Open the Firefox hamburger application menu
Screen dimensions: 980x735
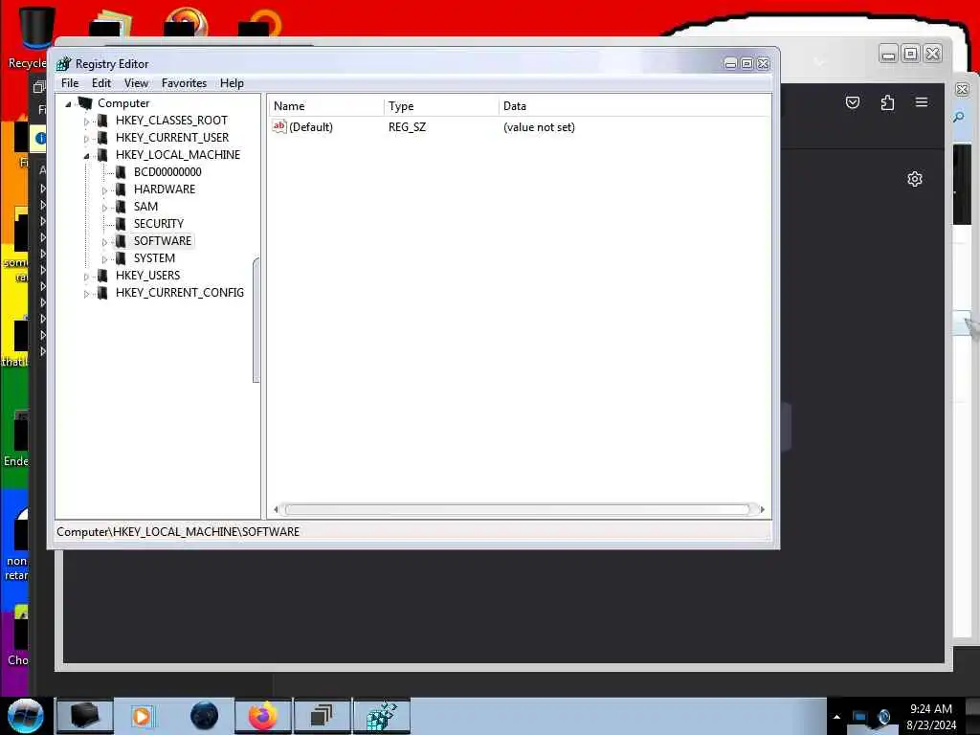coord(922,101)
